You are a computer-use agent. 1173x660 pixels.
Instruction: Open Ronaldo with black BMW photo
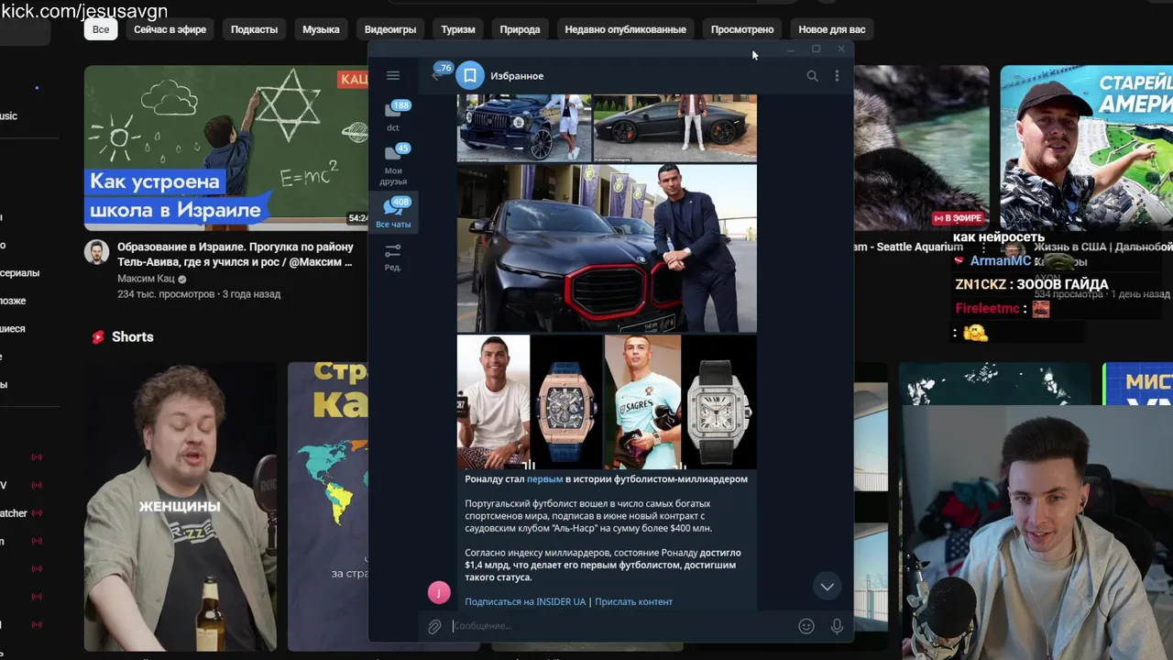(x=607, y=248)
